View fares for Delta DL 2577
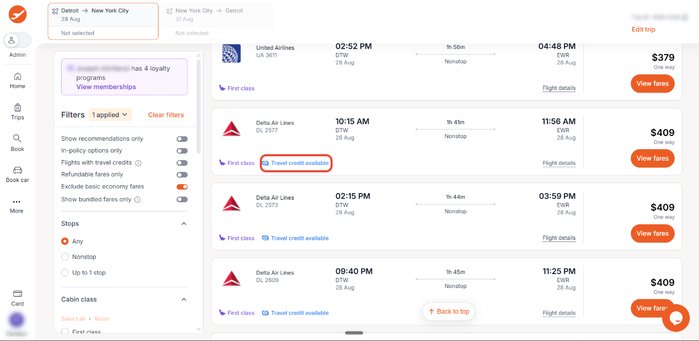 point(652,158)
